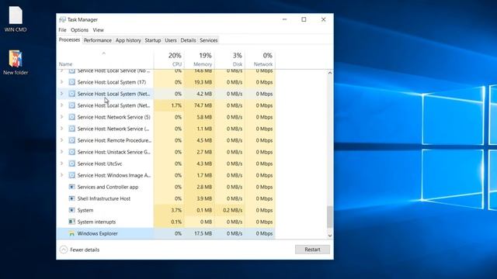Screen dimensions: 497x279
Task: Select the System interrupts row name
Action: click(x=96, y=222)
